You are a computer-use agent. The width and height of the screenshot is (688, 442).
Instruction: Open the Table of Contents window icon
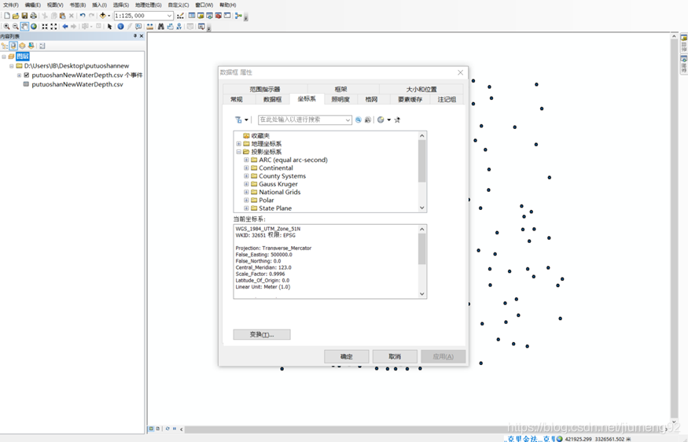point(192,16)
